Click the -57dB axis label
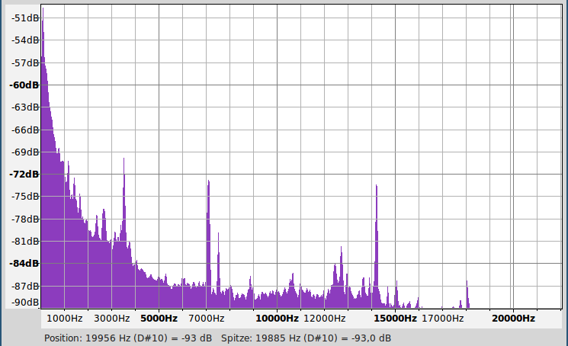This screenshot has width=568, height=346. pyautogui.click(x=25, y=63)
